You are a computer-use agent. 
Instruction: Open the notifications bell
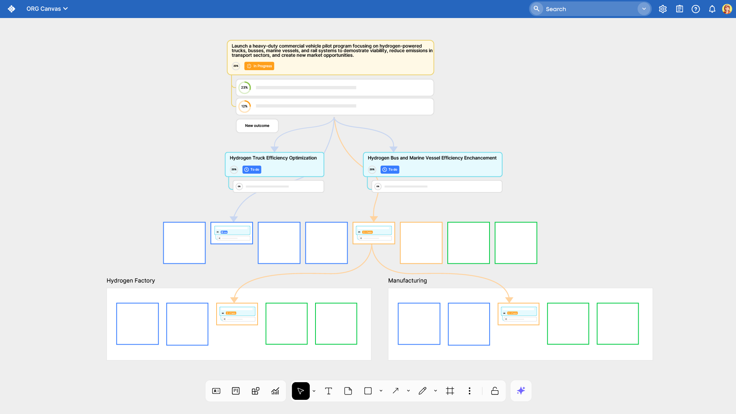[x=712, y=9]
